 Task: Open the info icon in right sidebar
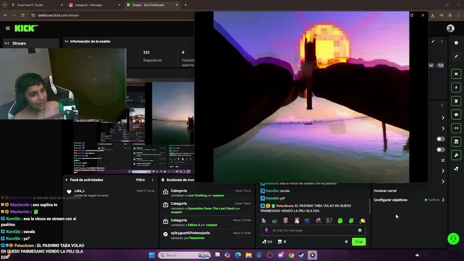[456, 43]
